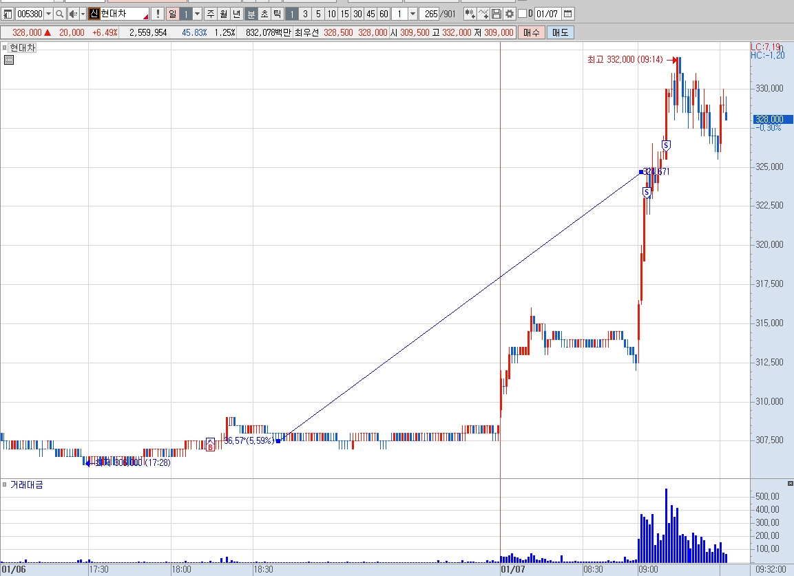Click the trendline start point near 18:30

coord(278,441)
